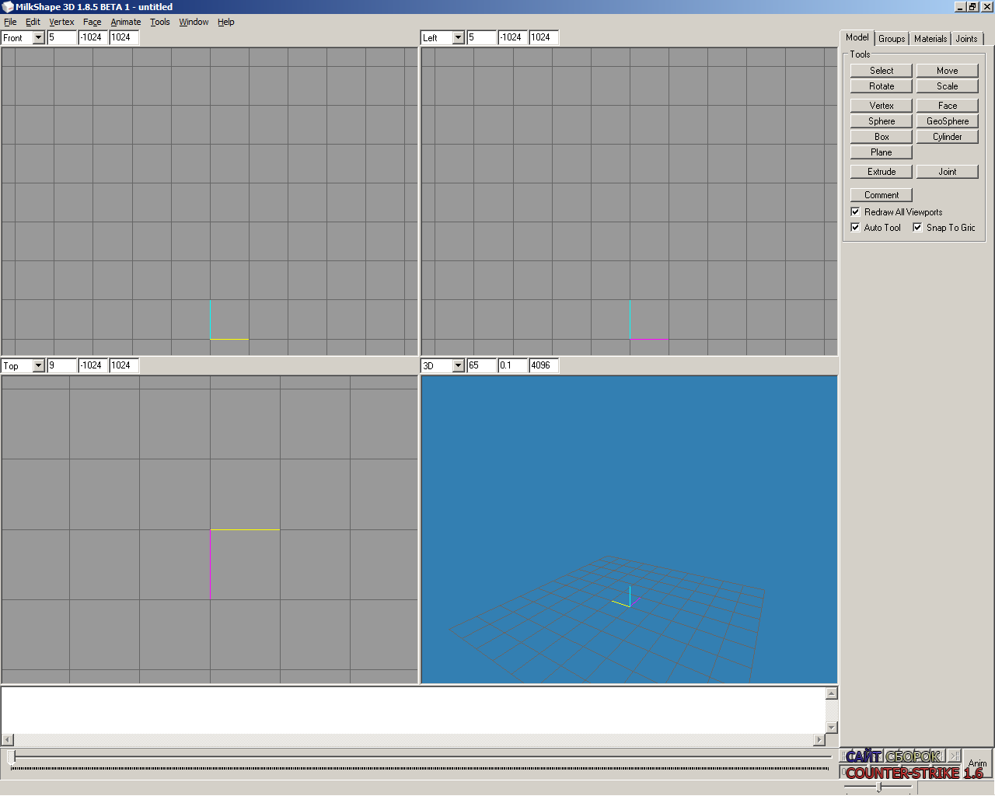Open the Tools menu
995x796 pixels.
159,22
